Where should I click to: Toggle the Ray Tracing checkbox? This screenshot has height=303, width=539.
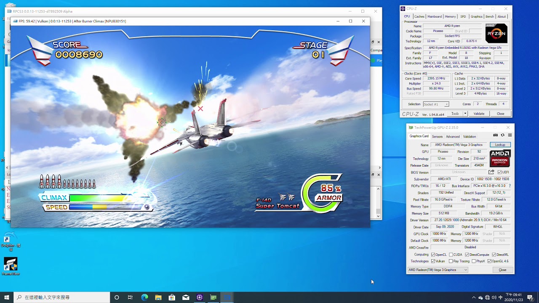451,261
